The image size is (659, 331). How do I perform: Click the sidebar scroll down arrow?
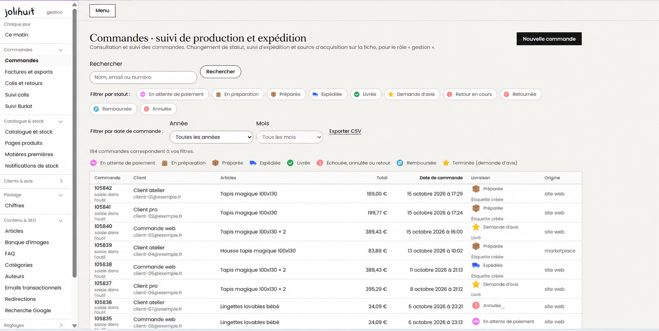(75, 326)
